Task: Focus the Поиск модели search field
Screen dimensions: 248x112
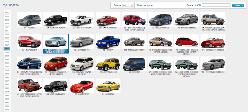Action: pos(168,5)
